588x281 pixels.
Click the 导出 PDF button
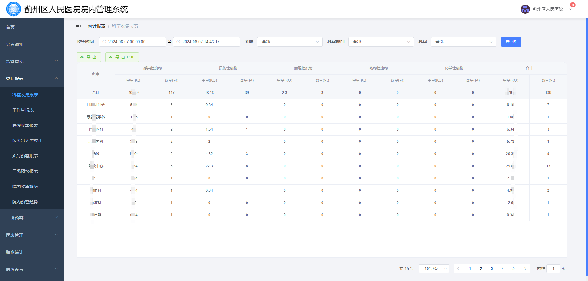pyautogui.click(x=122, y=57)
